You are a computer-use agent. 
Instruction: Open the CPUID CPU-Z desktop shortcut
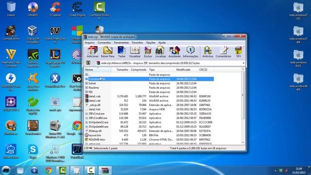click(11, 104)
